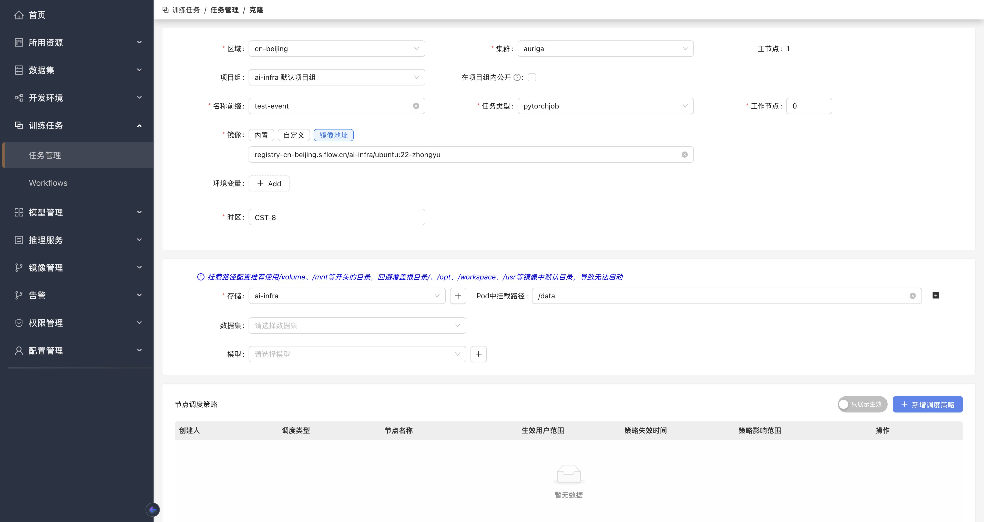Open the 数据集 selection dropdown
This screenshot has height=522, width=984.
pos(357,325)
